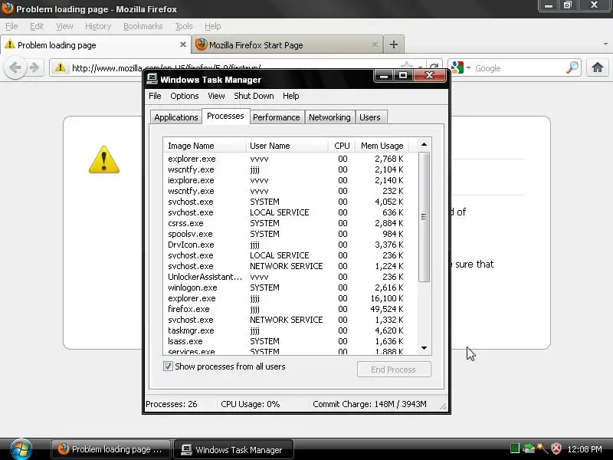The width and height of the screenshot is (613, 460).
Task: Click the warning icon in the address bar
Action: (61, 67)
